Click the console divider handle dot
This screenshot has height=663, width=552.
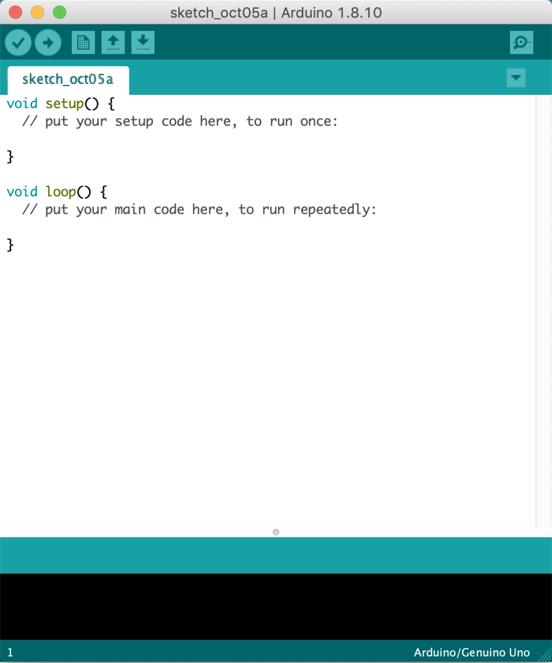[276, 532]
